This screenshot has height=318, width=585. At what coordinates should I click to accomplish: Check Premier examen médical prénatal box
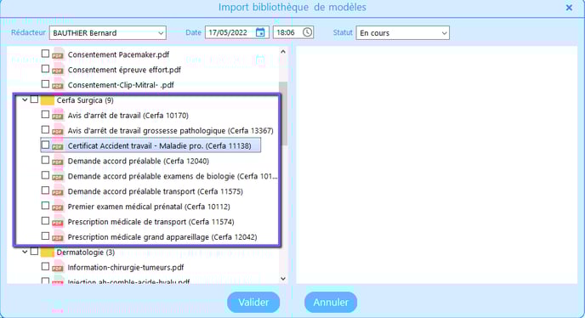tap(45, 205)
